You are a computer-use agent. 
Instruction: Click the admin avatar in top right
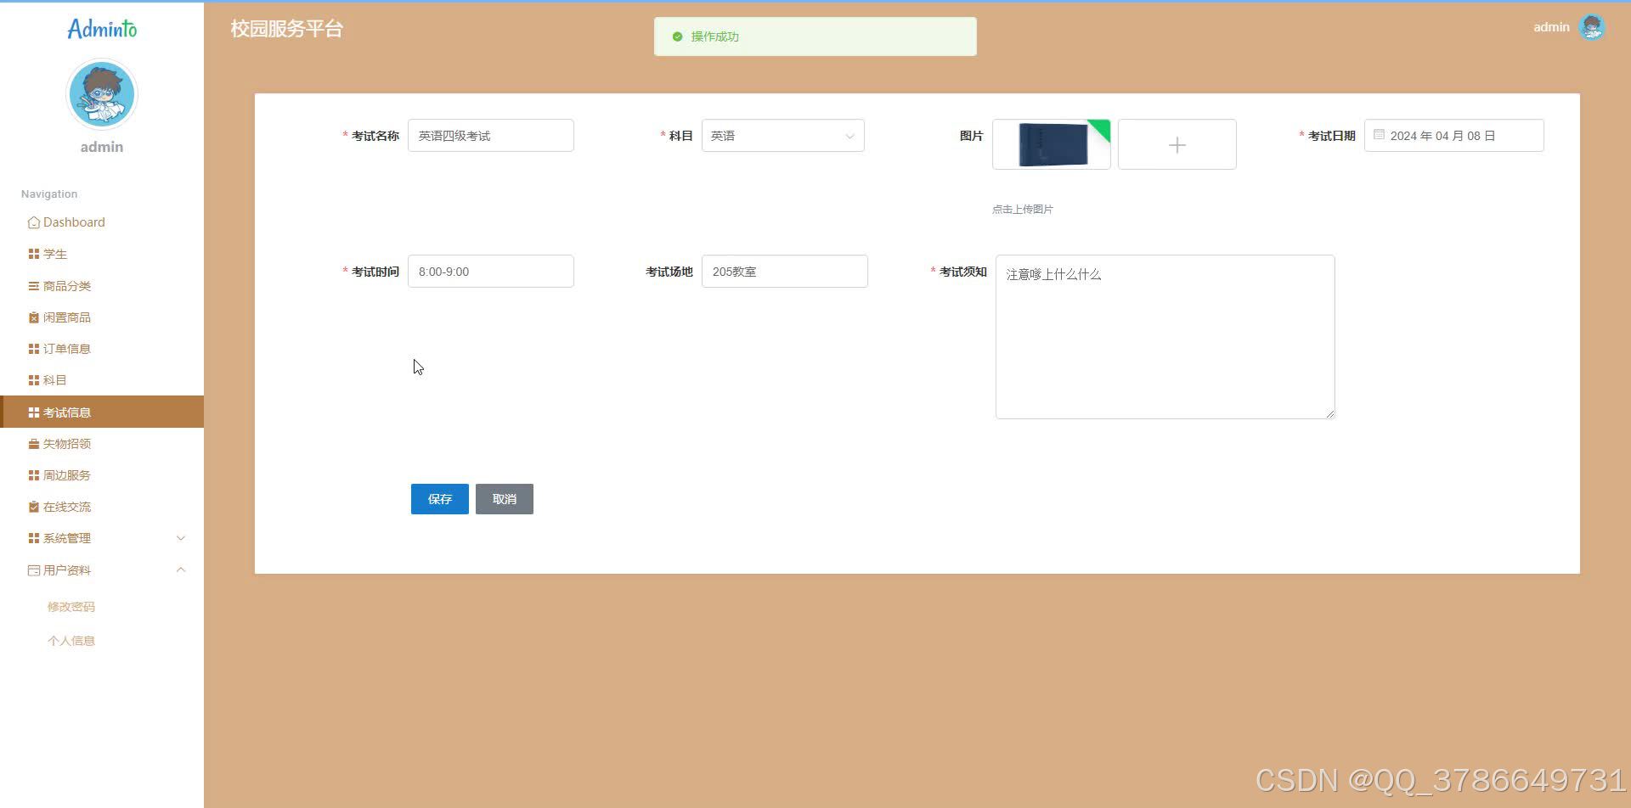click(1592, 27)
